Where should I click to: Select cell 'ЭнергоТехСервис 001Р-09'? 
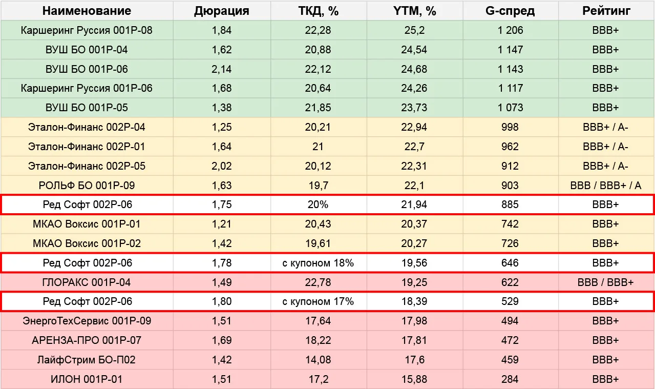click(87, 321)
